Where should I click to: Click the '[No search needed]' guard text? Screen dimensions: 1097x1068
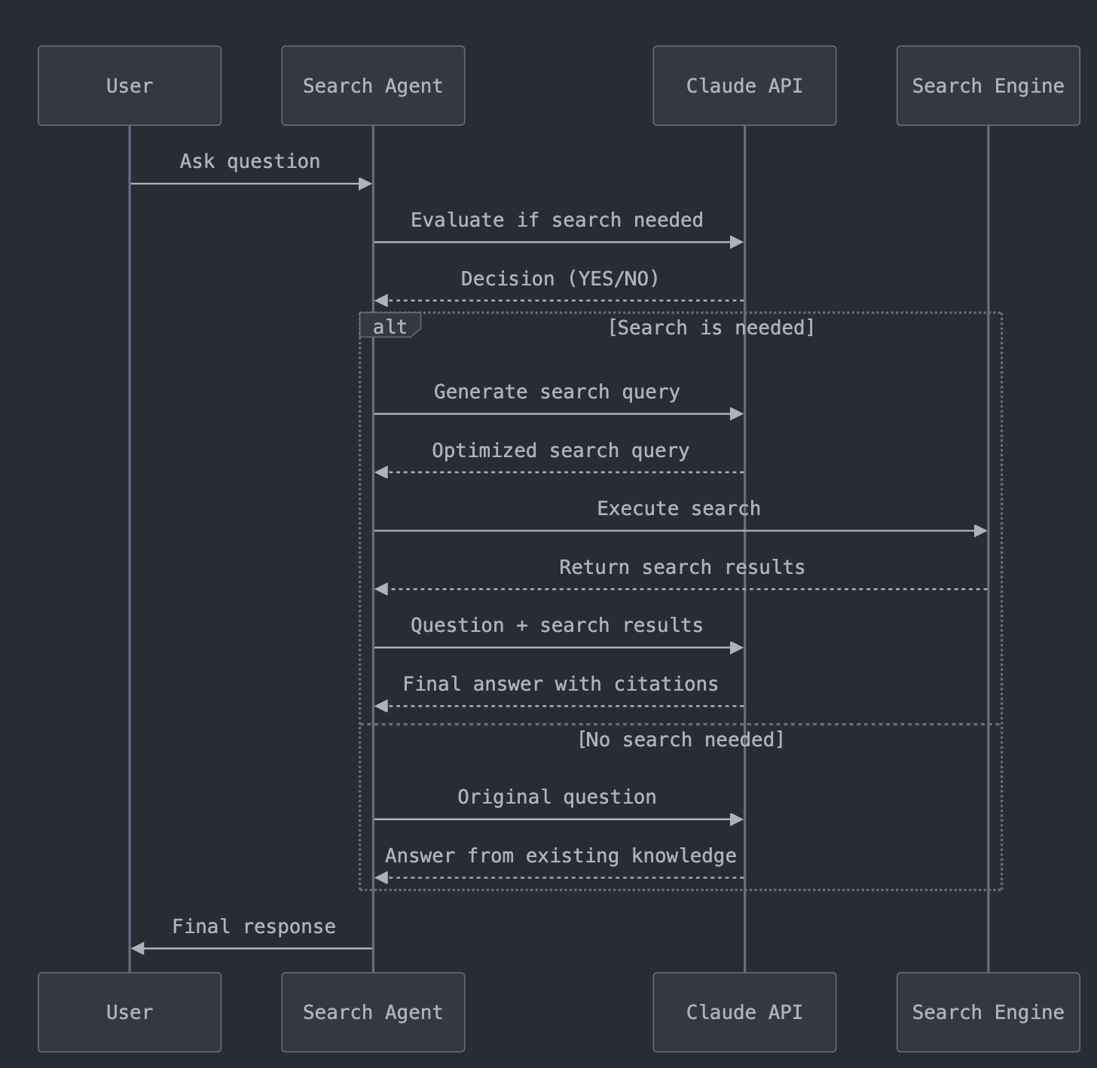[x=680, y=740]
